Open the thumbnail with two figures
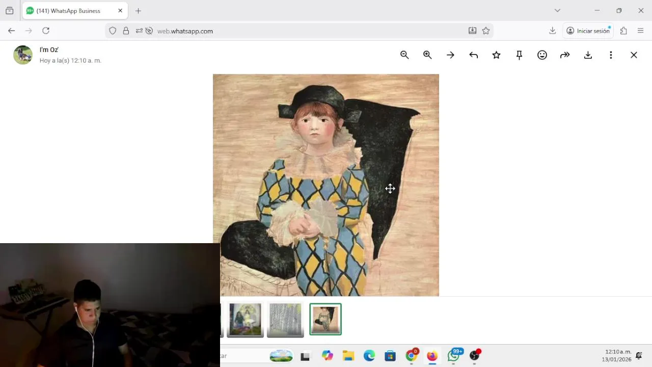The width and height of the screenshot is (652, 367). [246, 320]
